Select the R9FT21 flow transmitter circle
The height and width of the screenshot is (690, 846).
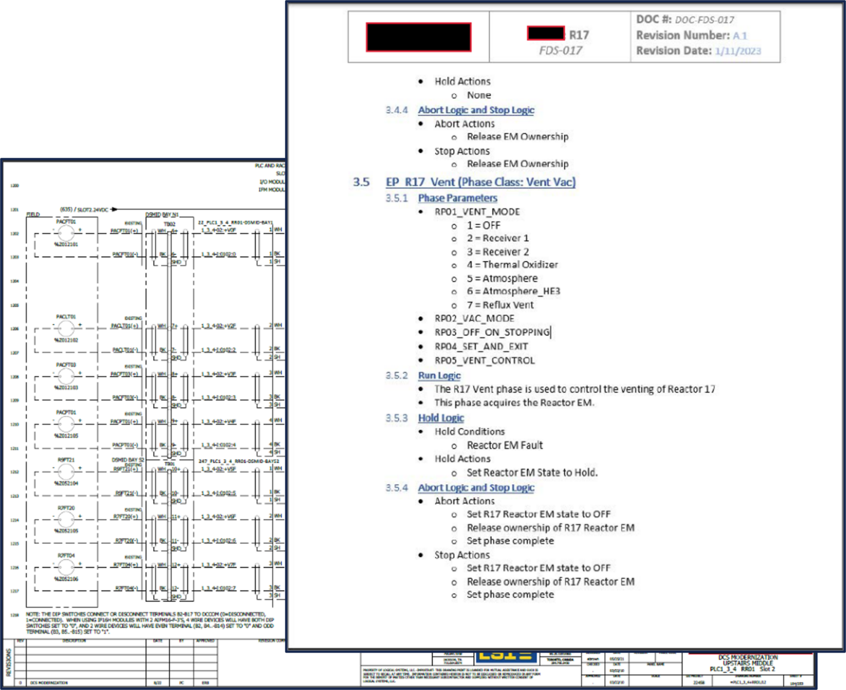click(x=66, y=471)
